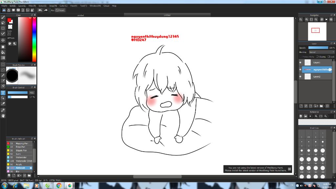Adjust the layer Opacity slider

point(318,48)
